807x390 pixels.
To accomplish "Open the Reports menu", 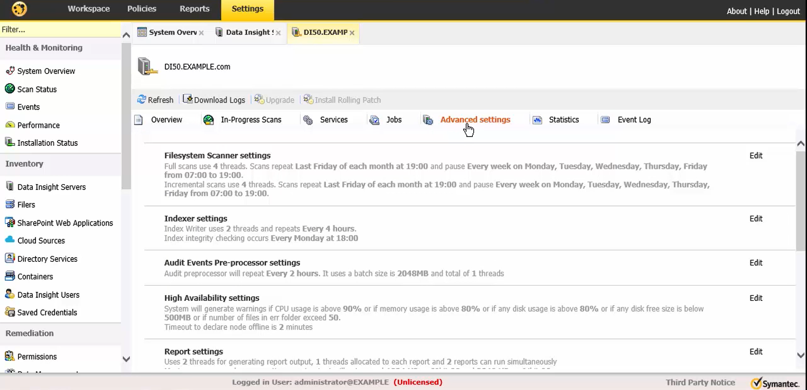I will [x=195, y=9].
